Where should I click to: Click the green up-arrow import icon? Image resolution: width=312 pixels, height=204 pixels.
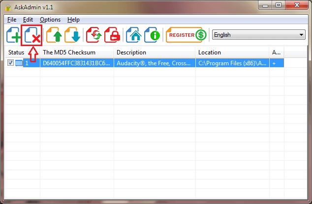(54, 36)
